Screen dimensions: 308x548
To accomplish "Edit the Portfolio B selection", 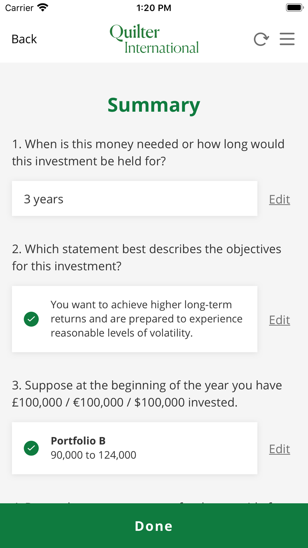I will click(279, 449).
